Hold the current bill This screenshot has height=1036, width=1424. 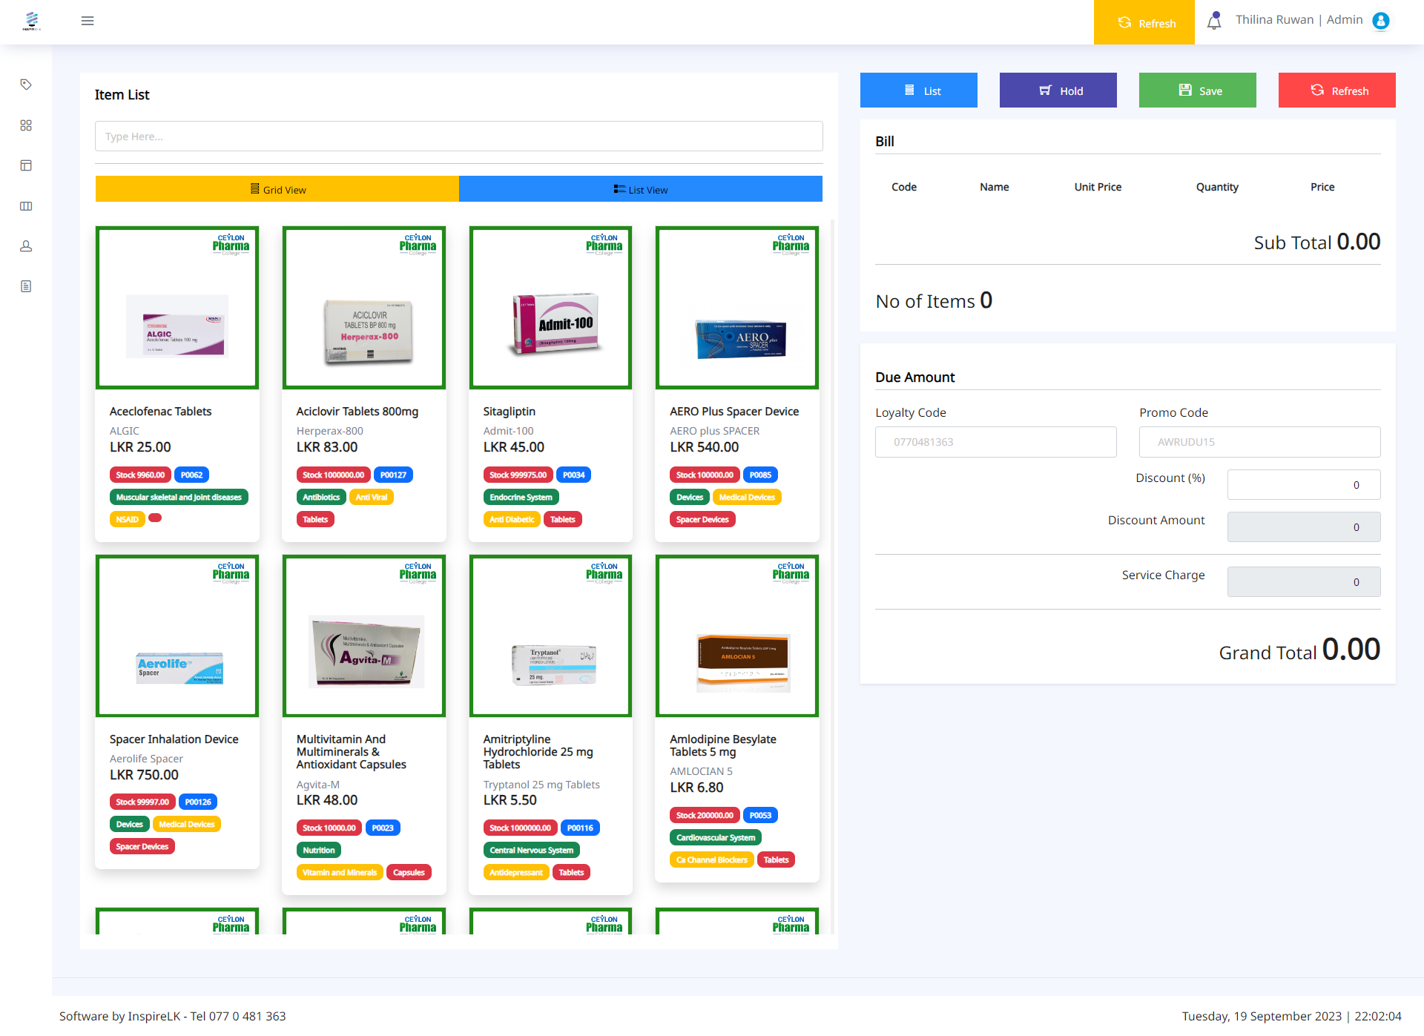tap(1058, 90)
